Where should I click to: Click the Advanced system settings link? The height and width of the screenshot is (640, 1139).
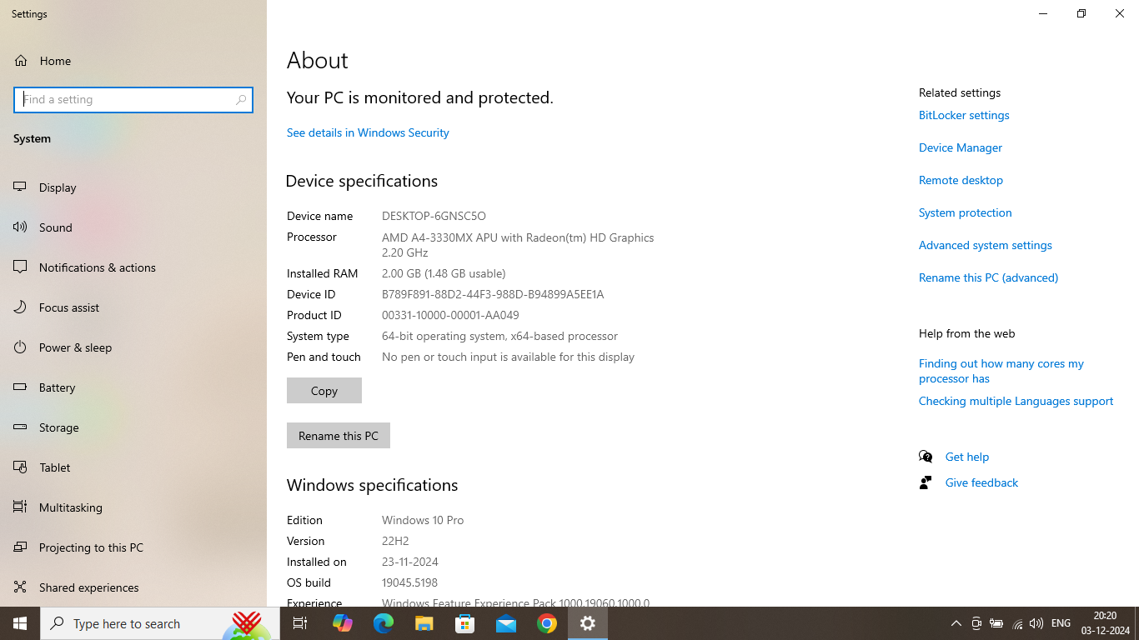(985, 245)
